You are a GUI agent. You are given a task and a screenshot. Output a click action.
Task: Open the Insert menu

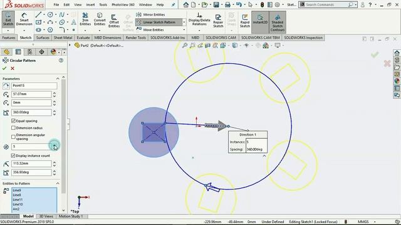(90, 4)
